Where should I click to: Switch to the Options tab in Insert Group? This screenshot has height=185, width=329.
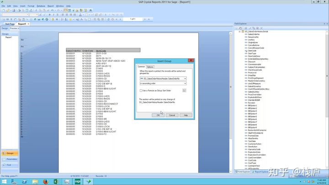(x=150, y=67)
